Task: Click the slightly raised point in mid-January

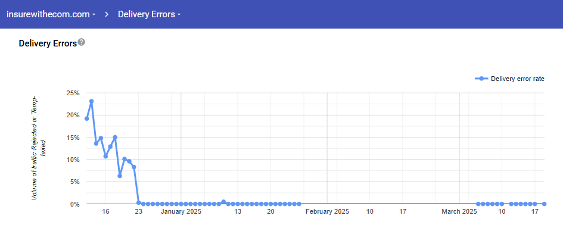Action: tap(223, 202)
